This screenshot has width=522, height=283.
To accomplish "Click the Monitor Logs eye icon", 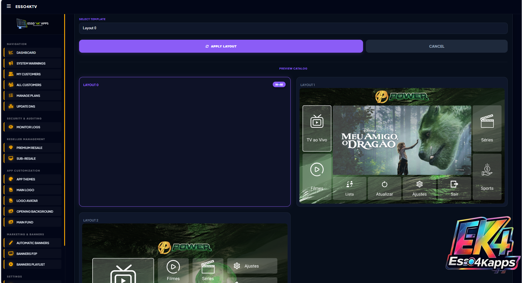I will tap(11, 127).
